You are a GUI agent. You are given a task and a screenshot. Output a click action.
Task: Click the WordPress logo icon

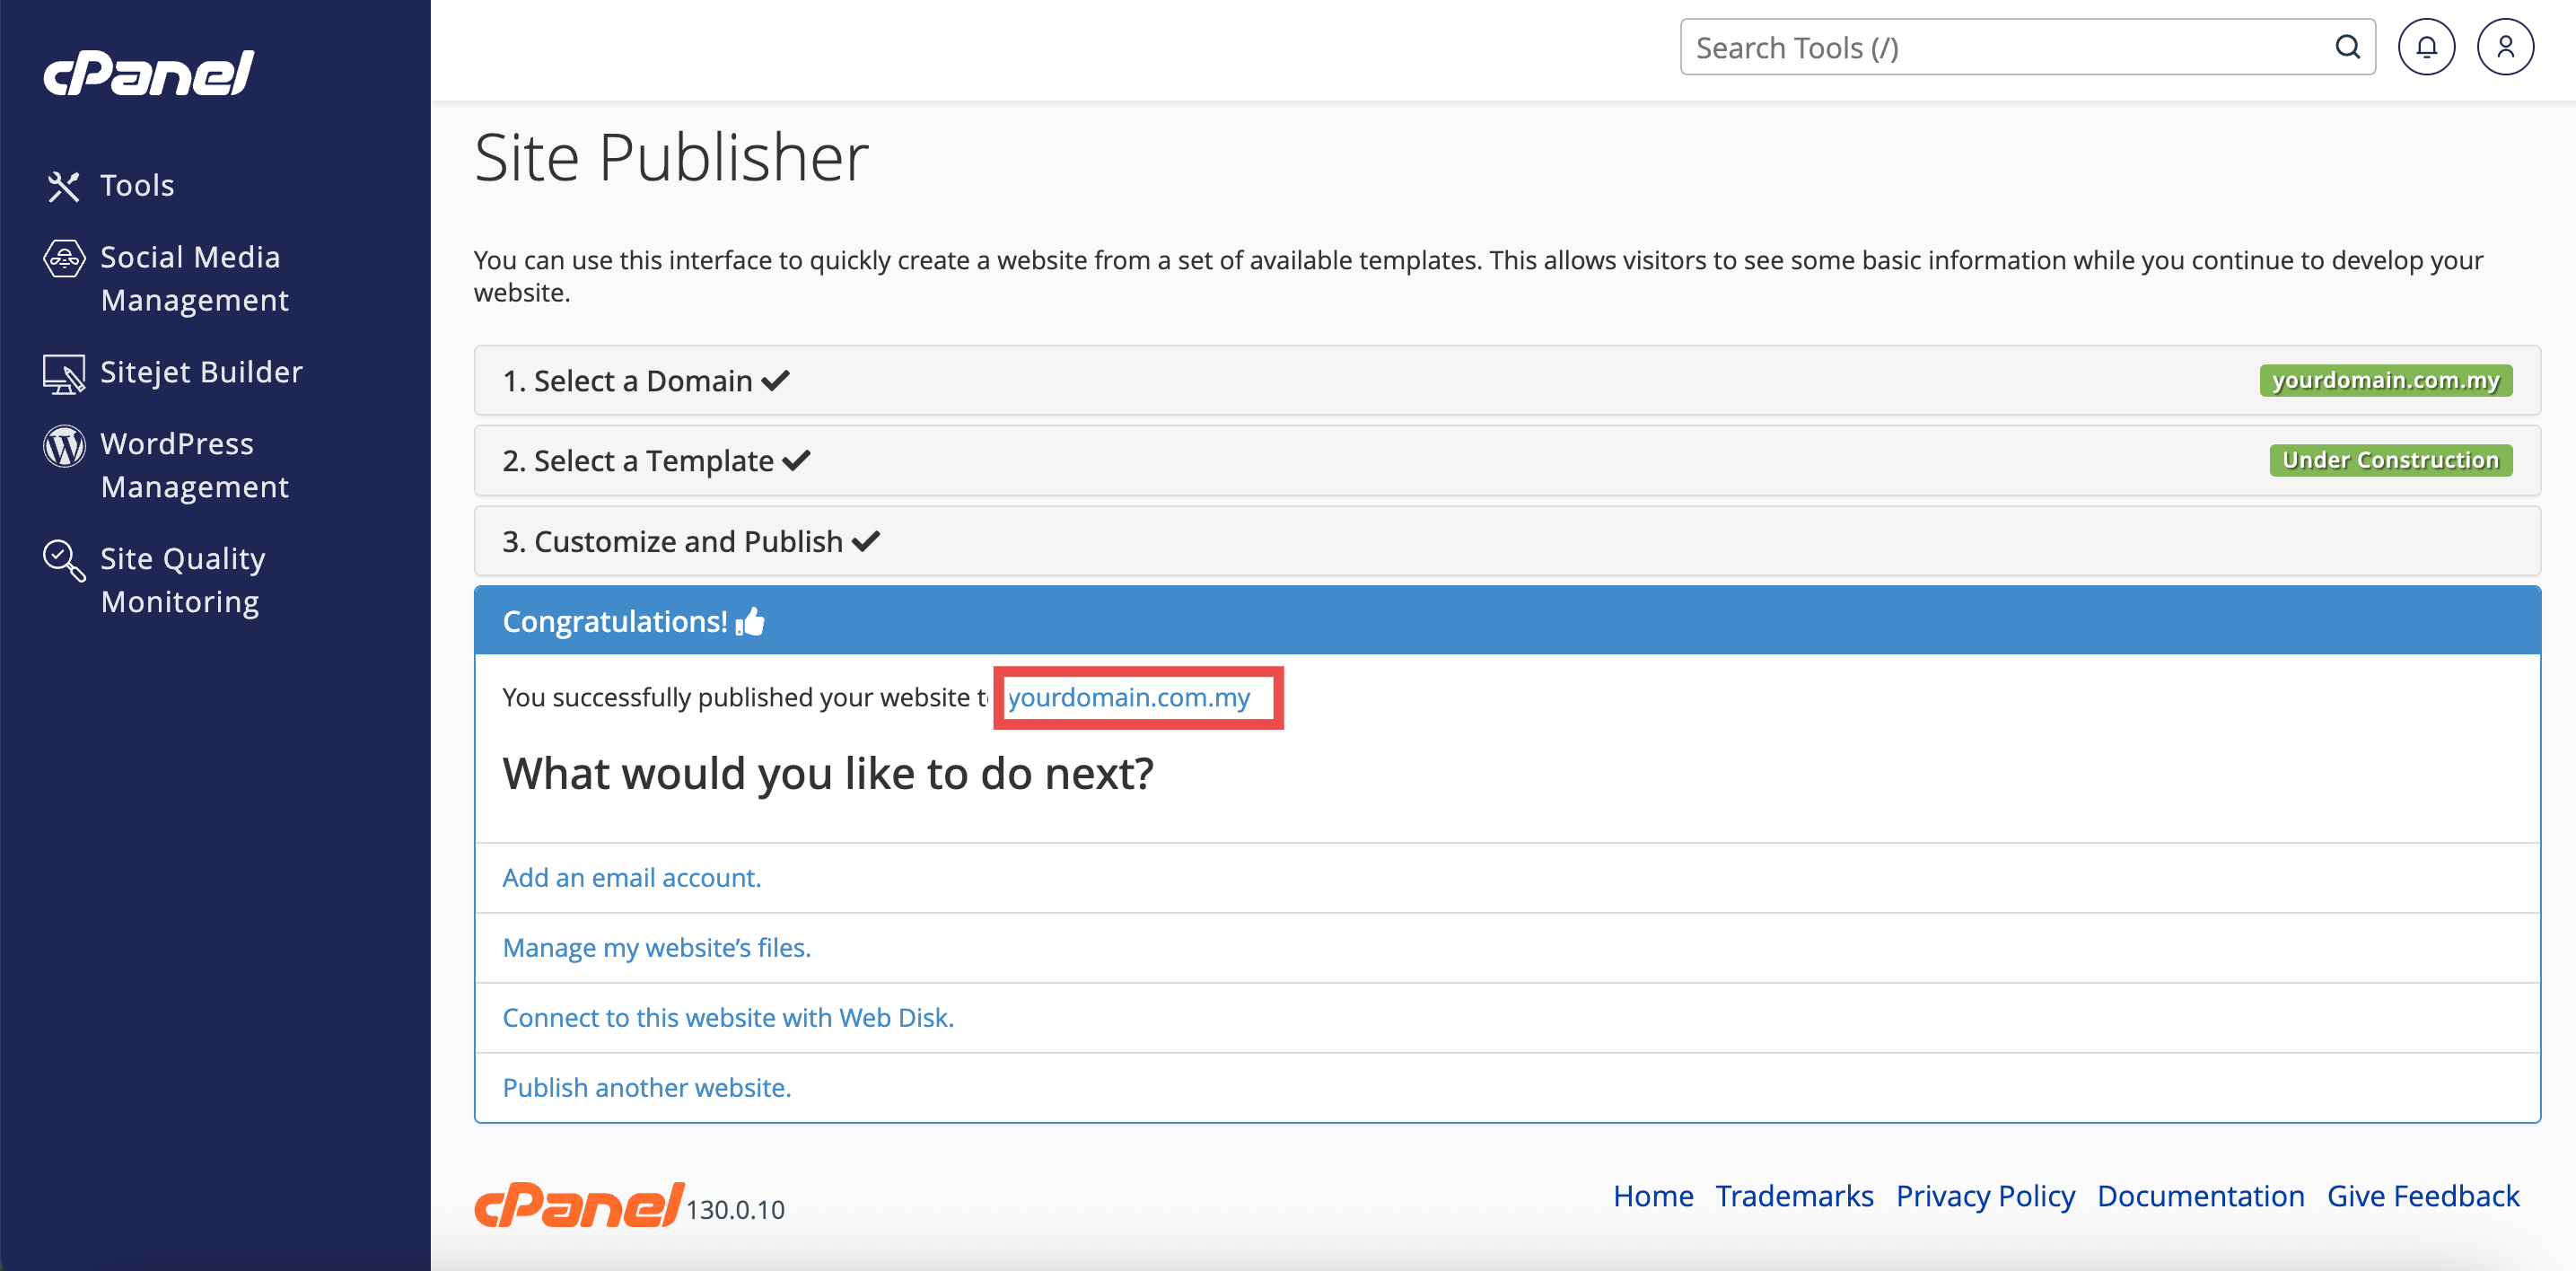click(x=64, y=446)
